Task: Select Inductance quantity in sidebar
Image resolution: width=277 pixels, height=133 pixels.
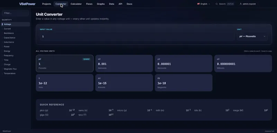Action: (16, 42)
